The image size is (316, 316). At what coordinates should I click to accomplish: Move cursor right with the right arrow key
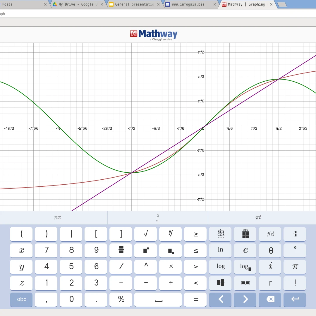coord(245,300)
